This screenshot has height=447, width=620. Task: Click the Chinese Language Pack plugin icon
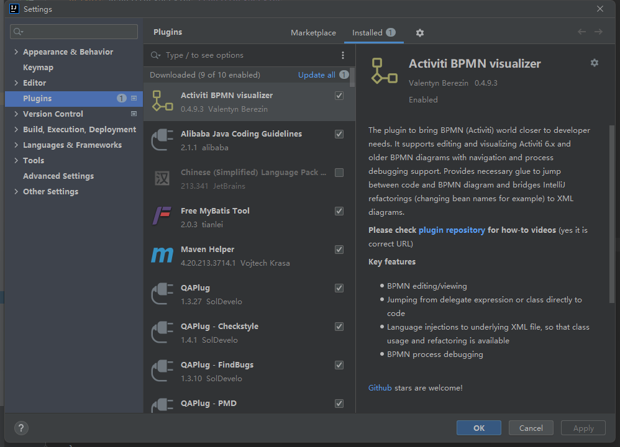(x=162, y=179)
